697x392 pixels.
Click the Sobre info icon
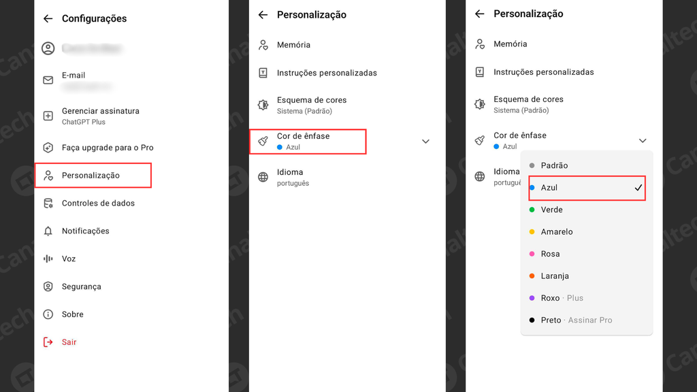pos(48,314)
